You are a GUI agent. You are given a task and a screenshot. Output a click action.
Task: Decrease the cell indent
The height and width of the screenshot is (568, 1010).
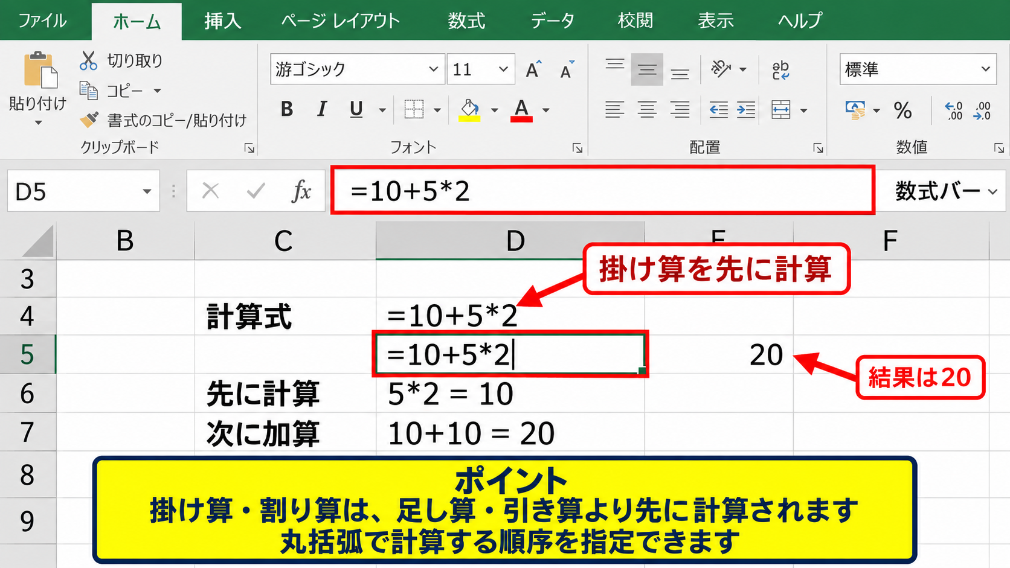pyautogui.click(x=718, y=110)
